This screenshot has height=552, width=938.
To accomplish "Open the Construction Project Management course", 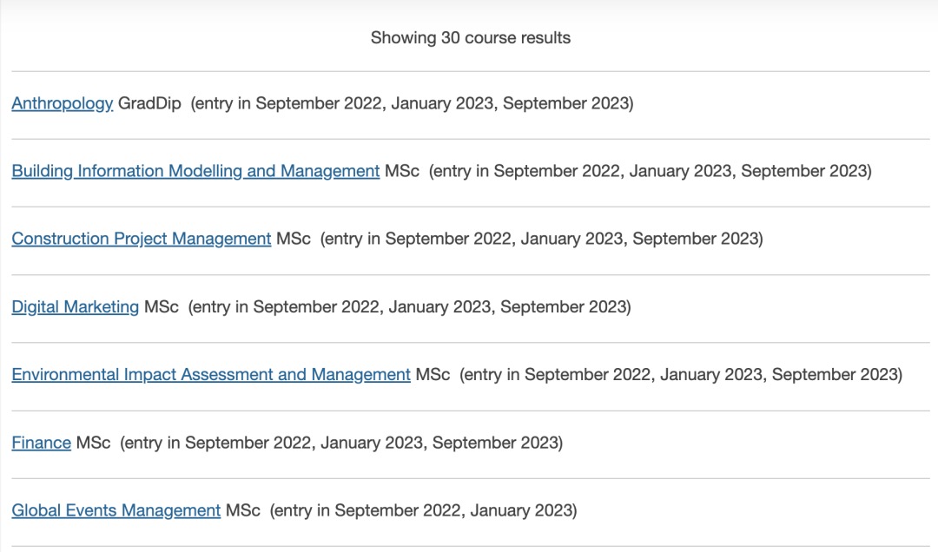I will (x=142, y=239).
